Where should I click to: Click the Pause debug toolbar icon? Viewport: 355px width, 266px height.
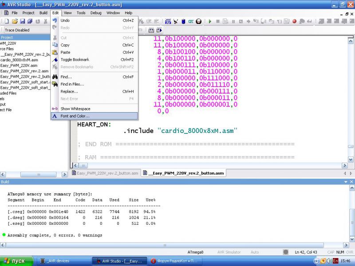(x=233, y=21)
